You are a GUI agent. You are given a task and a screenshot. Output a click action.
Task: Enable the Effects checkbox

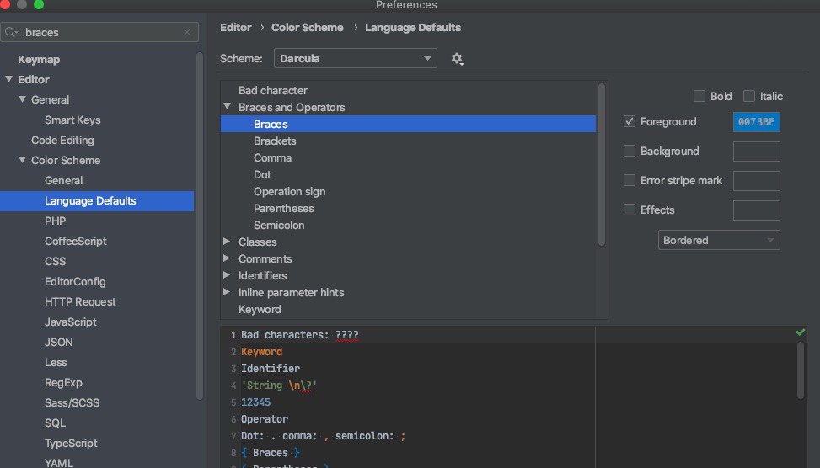click(629, 210)
